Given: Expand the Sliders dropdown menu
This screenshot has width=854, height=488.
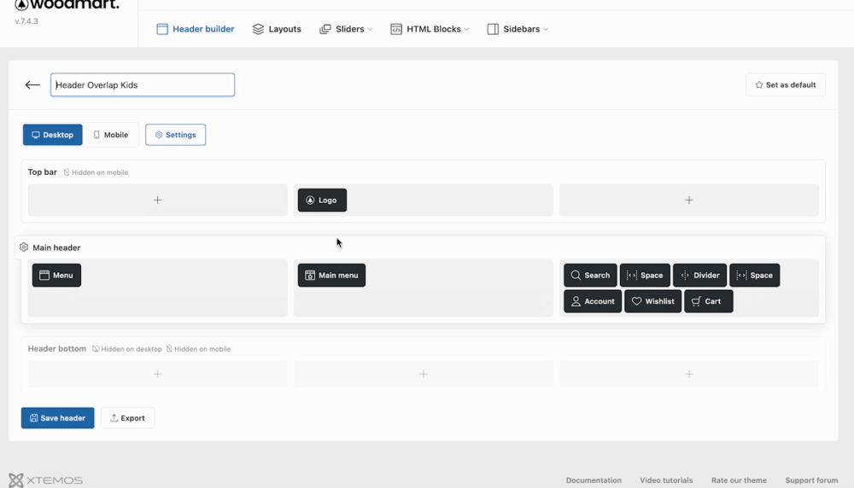Looking at the screenshot, I should tap(346, 29).
